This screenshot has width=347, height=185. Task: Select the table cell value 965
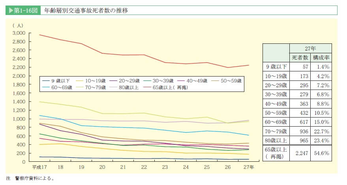click(304, 140)
